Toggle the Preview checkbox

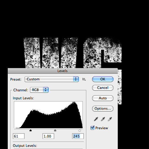pos(92,128)
